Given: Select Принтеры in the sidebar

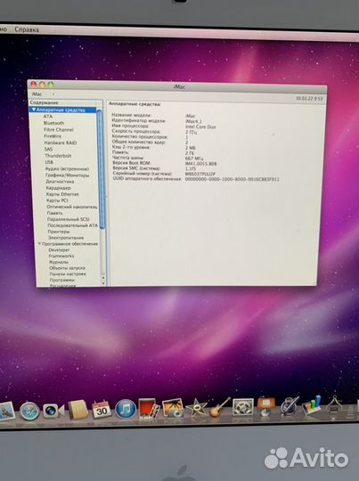Looking at the screenshot, I should (59, 232).
